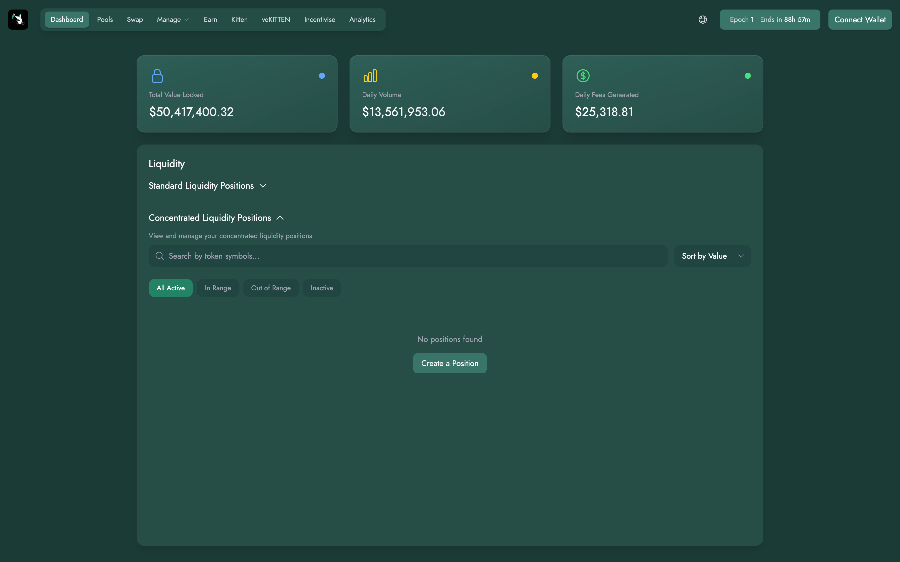The height and width of the screenshot is (562, 900).
Task: Go to the Pools tab
Action: coord(105,19)
